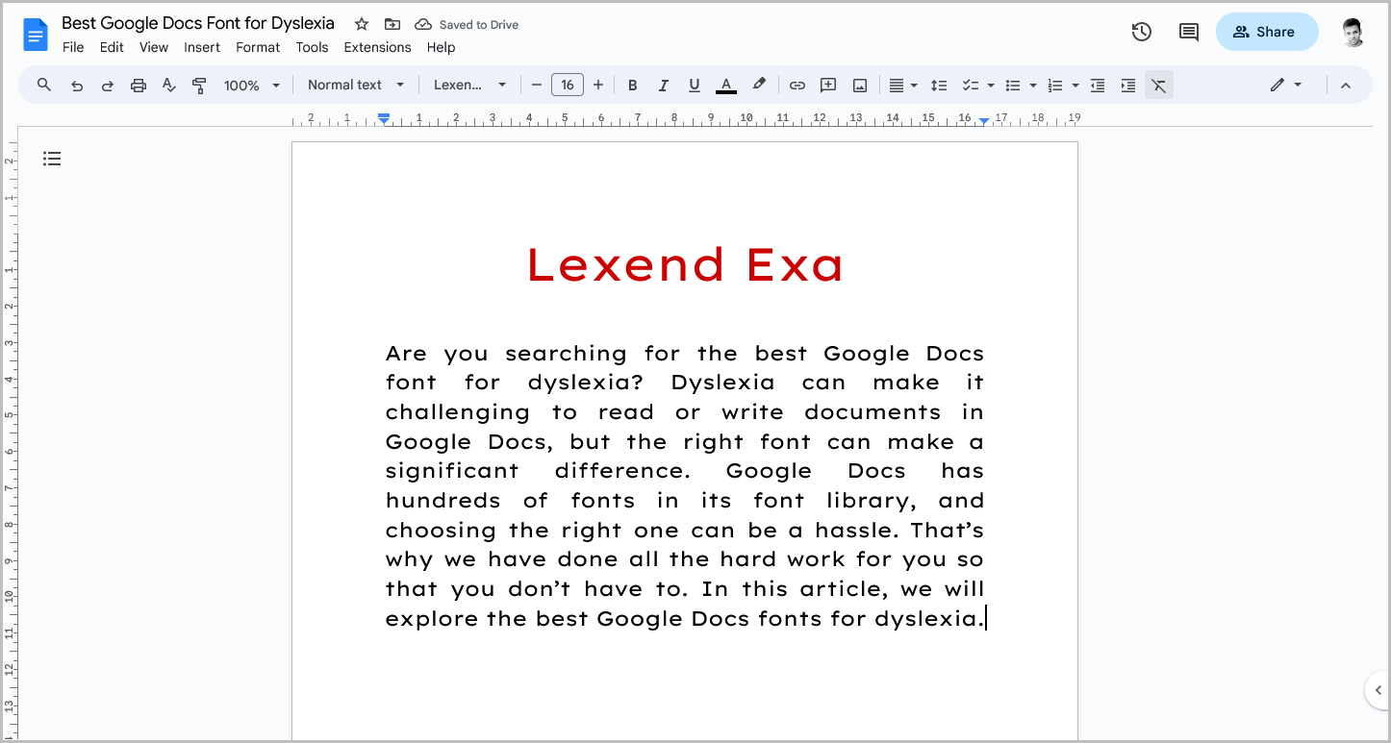The width and height of the screenshot is (1391, 743).
Task: Open the account profile picture
Action: (x=1353, y=32)
